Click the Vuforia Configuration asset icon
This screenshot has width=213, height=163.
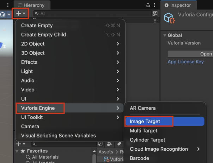point(170,18)
